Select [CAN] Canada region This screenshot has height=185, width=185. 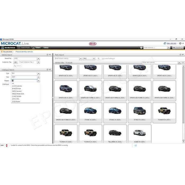coord(25,96)
